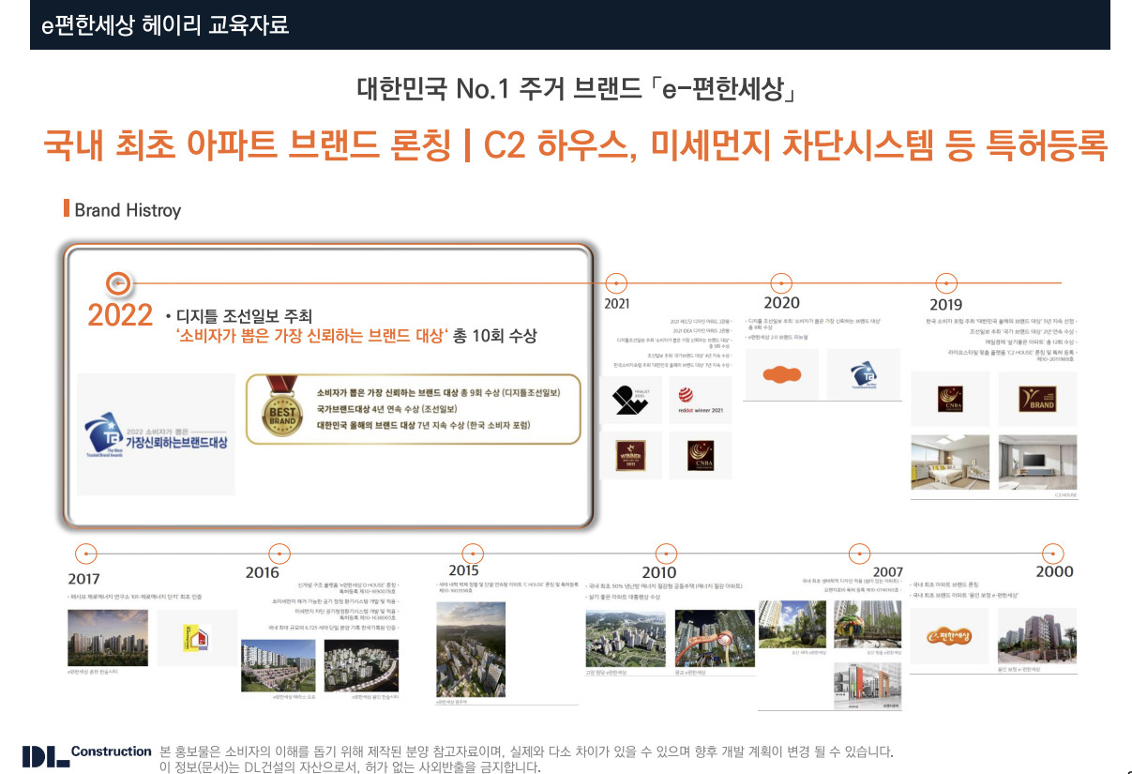Click the 2010 circle marker on the lower timeline
Screen dimensions: 1132x774
click(665, 554)
